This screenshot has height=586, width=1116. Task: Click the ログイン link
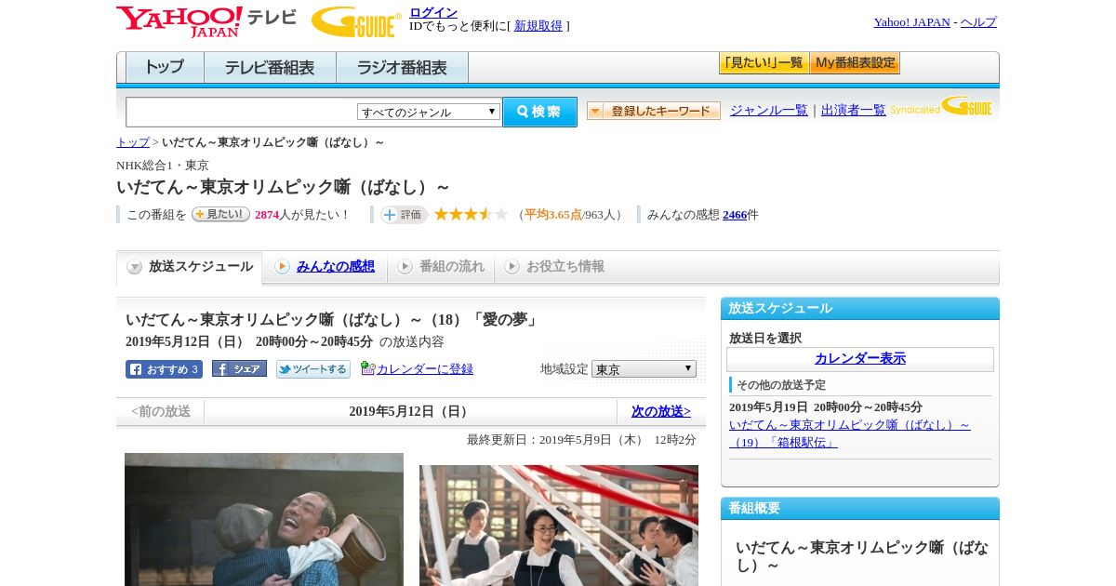433,12
